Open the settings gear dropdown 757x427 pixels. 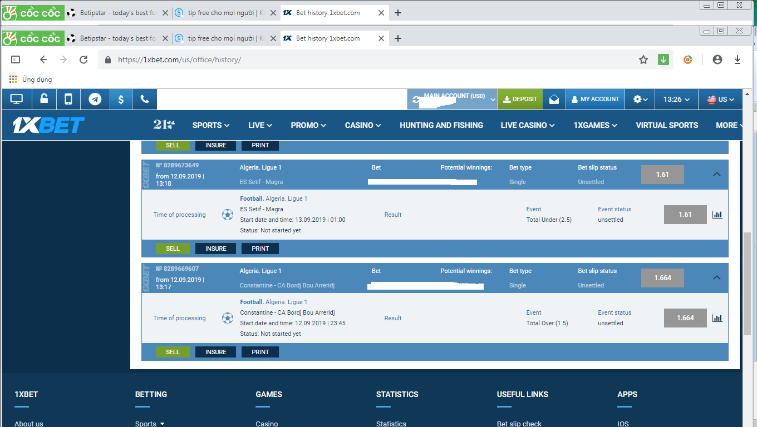pos(641,100)
